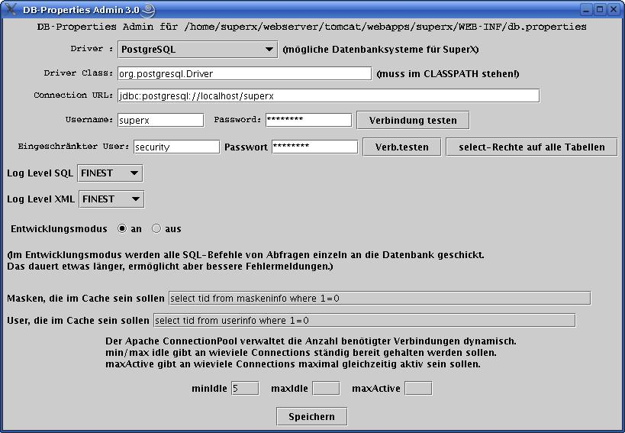Click the Password field next to Username
625x433 pixels.
click(x=308, y=120)
